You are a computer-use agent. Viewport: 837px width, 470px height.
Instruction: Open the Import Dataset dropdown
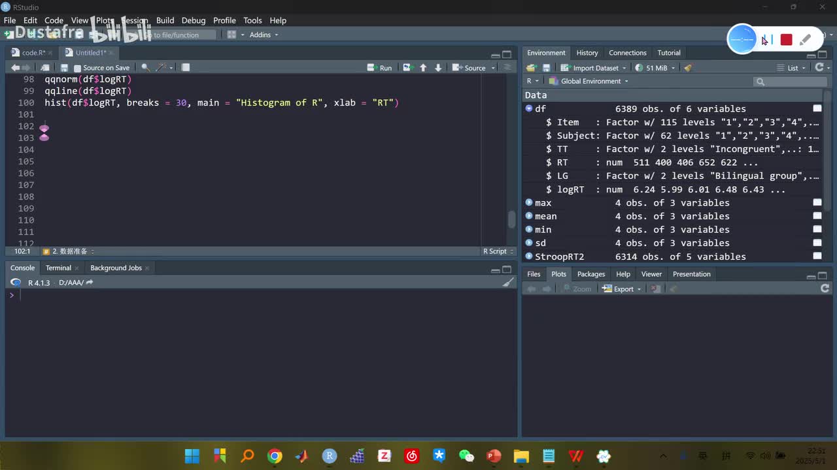[594, 68]
